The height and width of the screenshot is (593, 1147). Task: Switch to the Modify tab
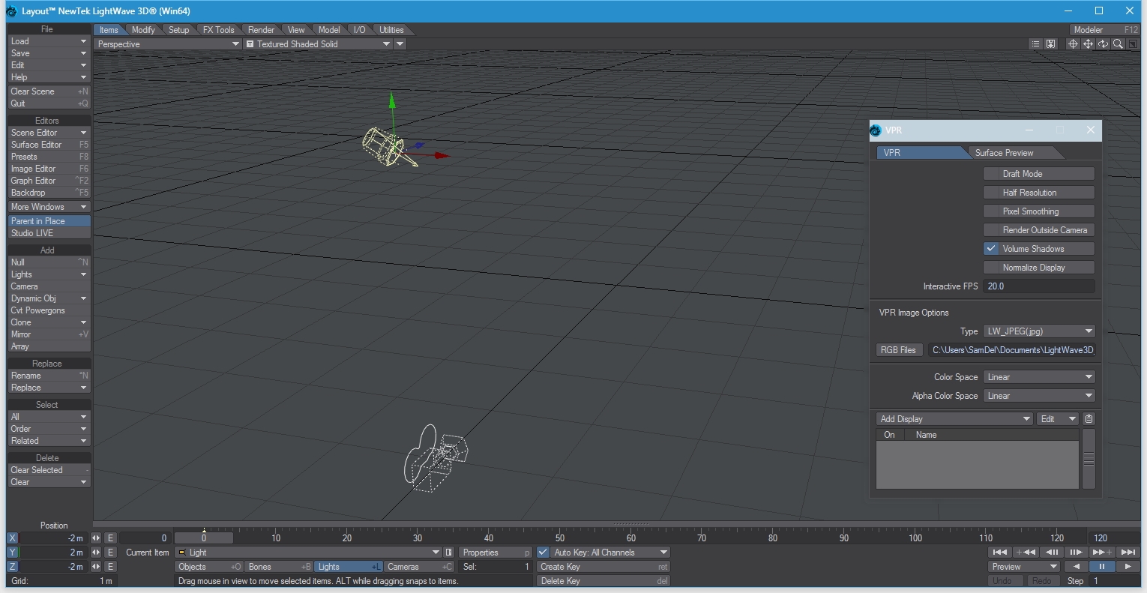tap(142, 30)
